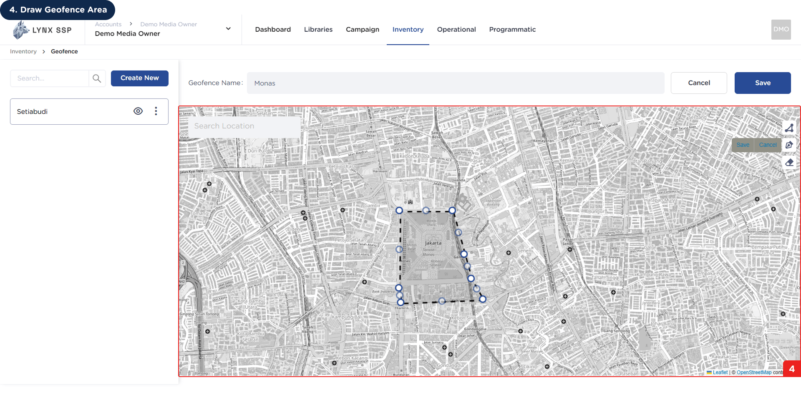Navigate to the Programmatic tab
801x410 pixels.
[x=512, y=30]
